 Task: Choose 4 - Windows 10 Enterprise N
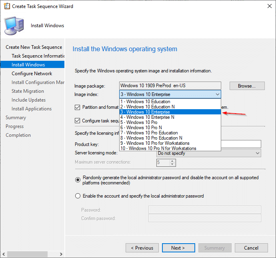(170, 117)
